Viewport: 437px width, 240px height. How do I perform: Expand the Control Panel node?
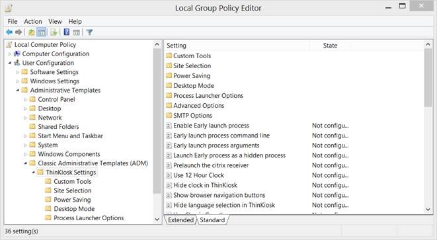[25, 100]
